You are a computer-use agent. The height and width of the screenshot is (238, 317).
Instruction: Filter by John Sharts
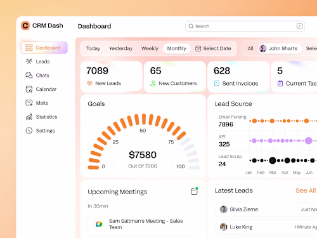[279, 48]
